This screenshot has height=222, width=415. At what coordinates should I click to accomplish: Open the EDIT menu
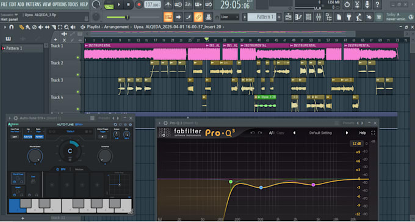tap(12, 4)
